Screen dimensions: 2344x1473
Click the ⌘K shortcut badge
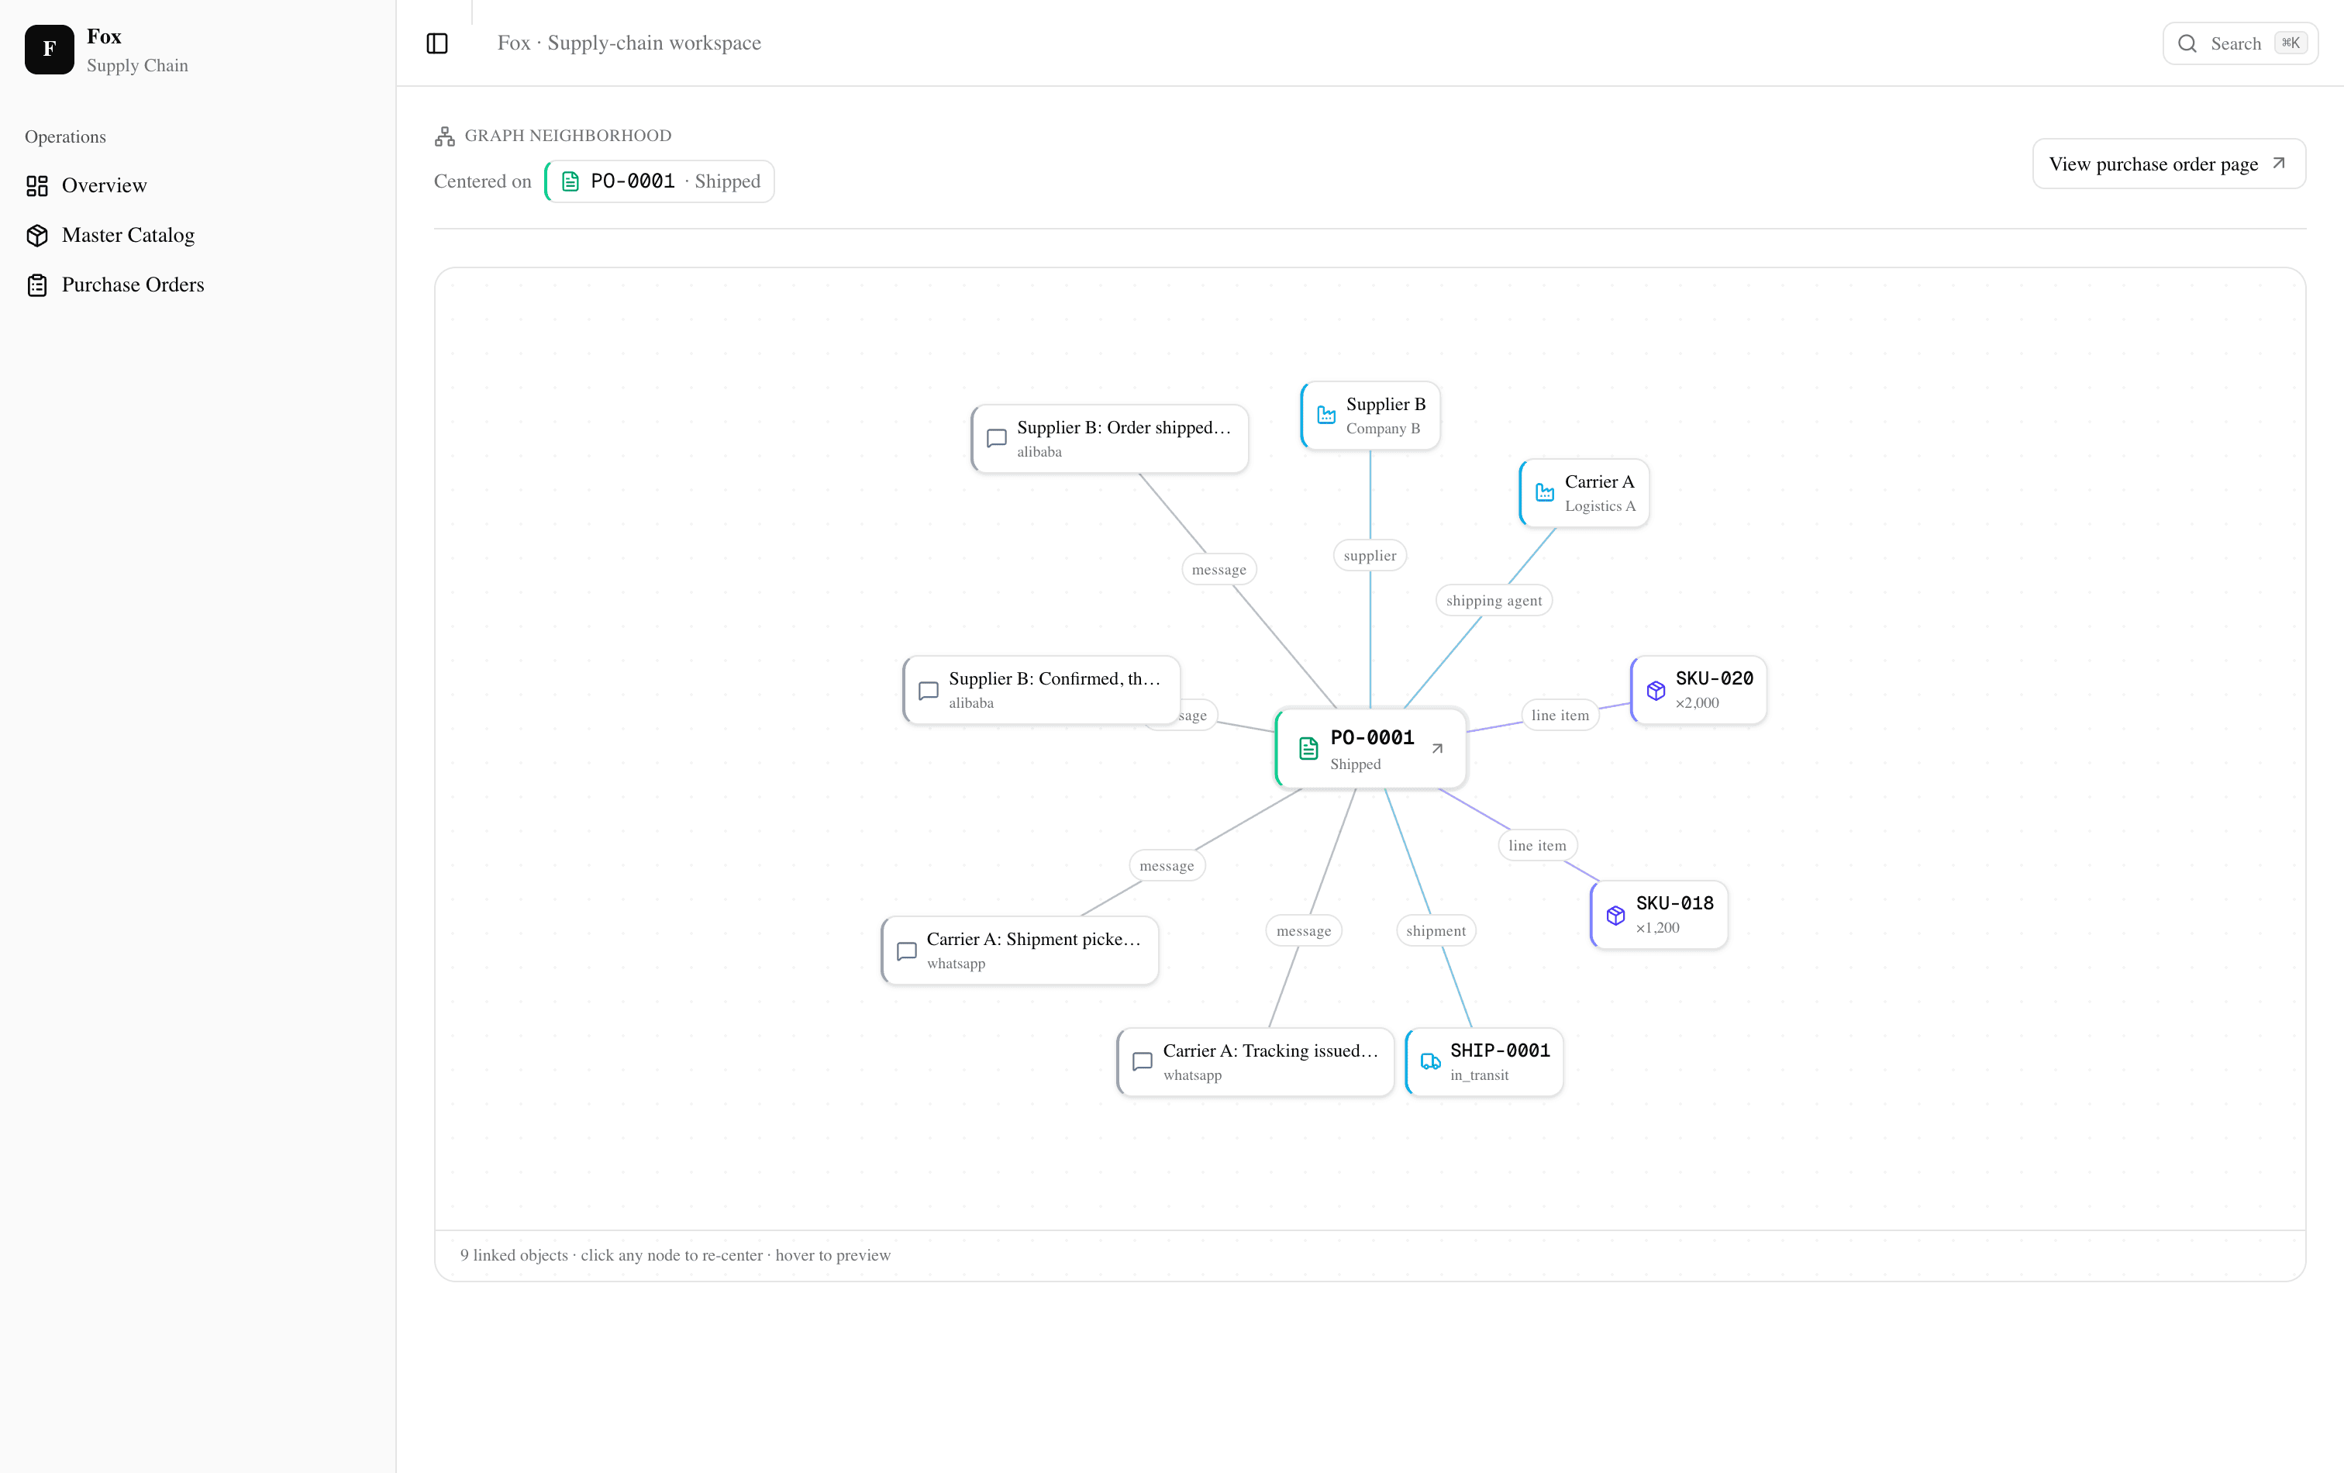pos(2291,43)
